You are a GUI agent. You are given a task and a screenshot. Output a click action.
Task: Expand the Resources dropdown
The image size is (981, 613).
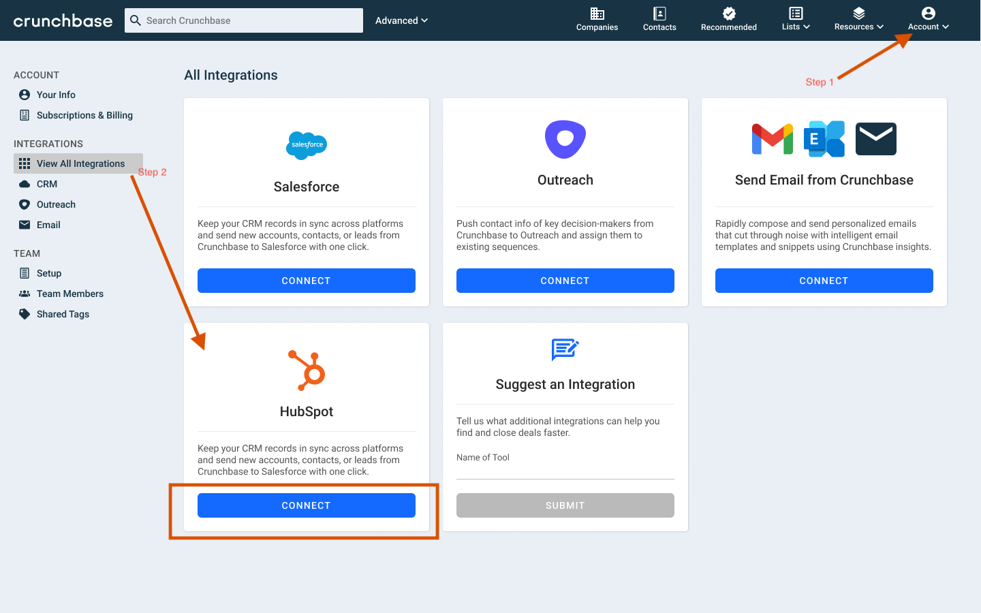[x=858, y=20]
